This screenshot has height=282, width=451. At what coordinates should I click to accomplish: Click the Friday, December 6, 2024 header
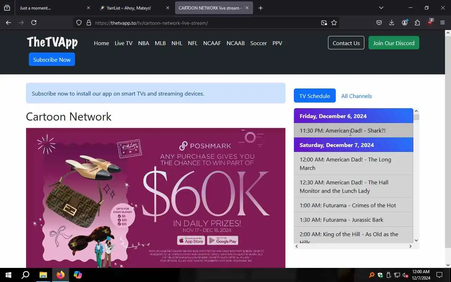point(353,116)
